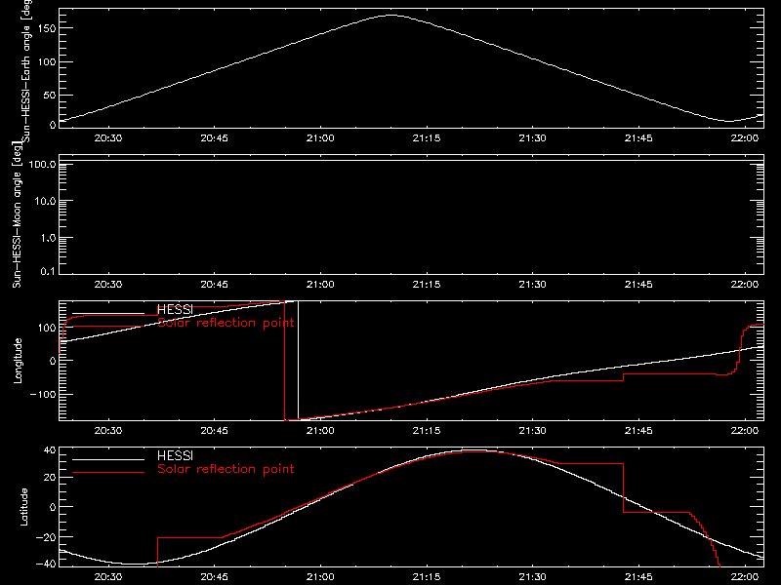Image resolution: width=781 pixels, height=585 pixels.
Task: Select the 1.0 tick on Moon angle axis
Action: [x=48, y=238]
